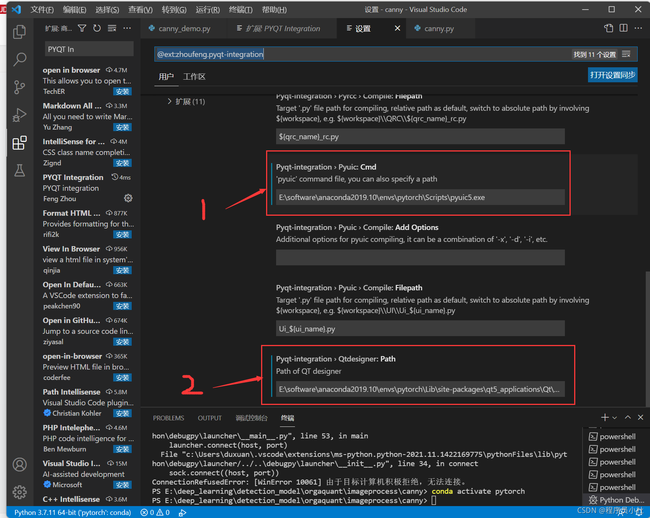Image resolution: width=650 pixels, height=518 pixels.
Task: Open the 终端(T) menu
Action: tap(241, 10)
